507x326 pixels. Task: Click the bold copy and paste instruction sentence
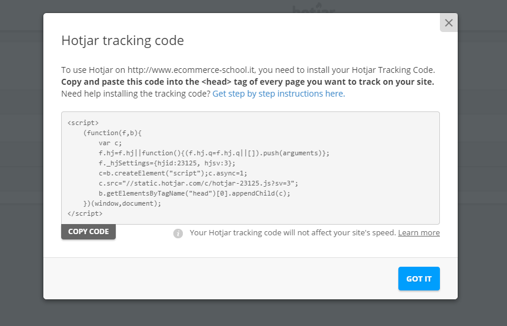(x=248, y=82)
